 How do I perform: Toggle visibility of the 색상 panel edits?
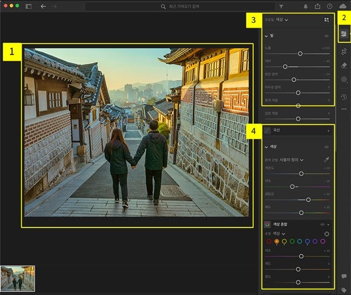[x=326, y=147]
